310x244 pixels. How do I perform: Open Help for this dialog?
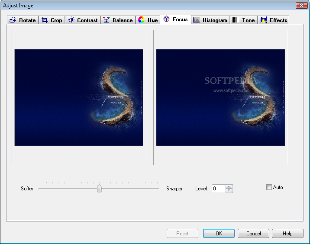287,234
